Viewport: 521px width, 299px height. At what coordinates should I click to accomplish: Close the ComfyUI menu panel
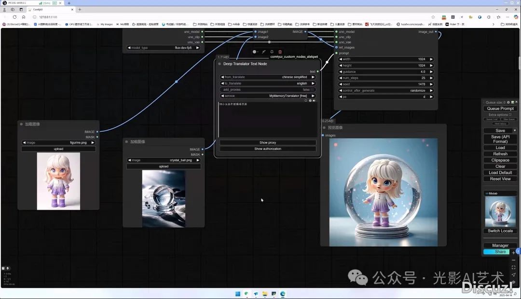(x=516, y=102)
